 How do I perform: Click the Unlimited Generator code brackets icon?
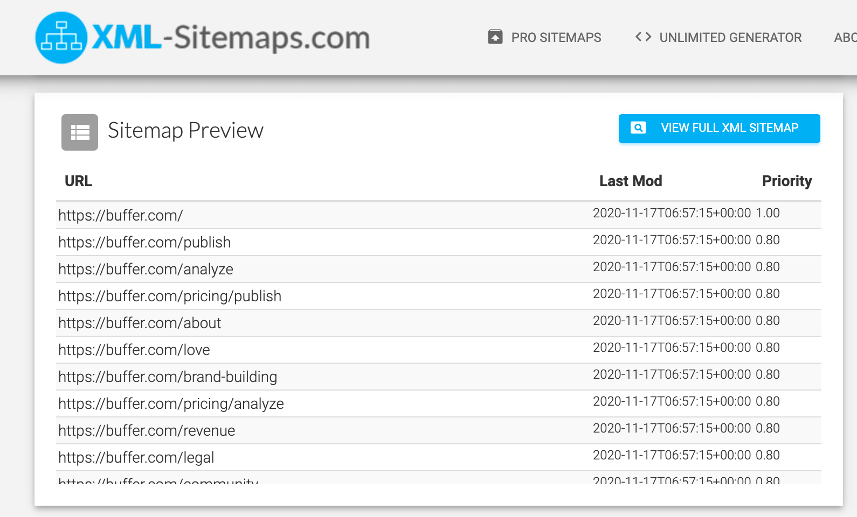pos(643,37)
